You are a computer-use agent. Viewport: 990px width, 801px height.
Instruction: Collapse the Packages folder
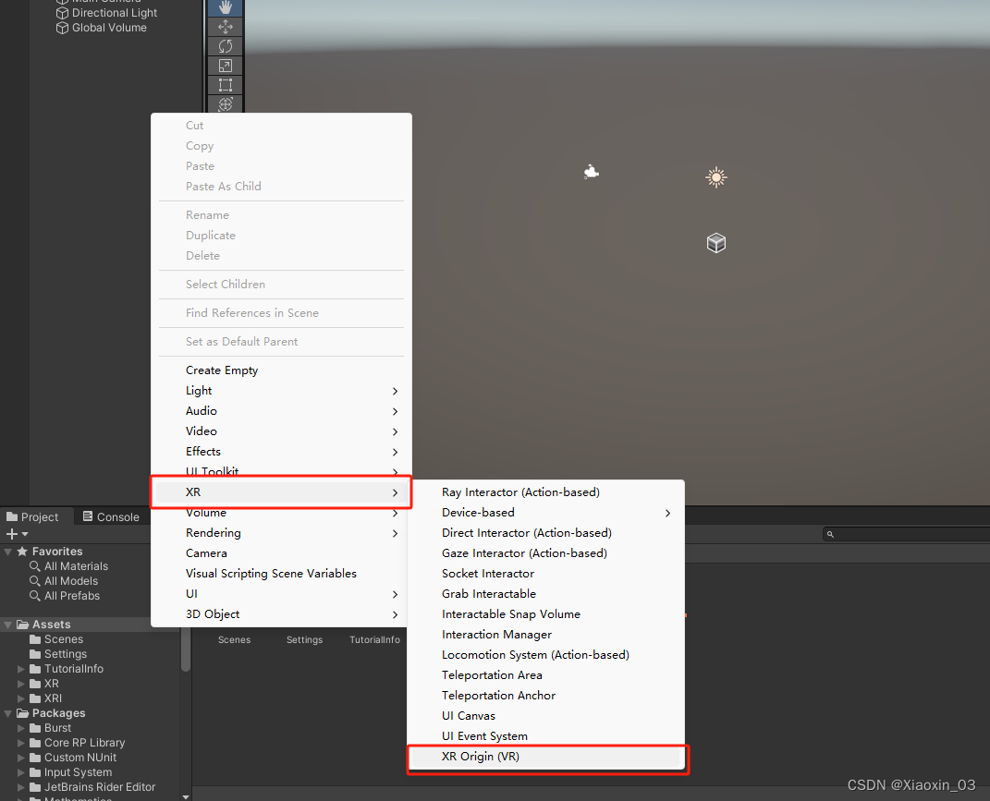tap(7, 712)
